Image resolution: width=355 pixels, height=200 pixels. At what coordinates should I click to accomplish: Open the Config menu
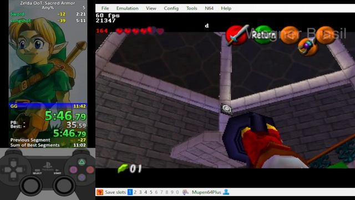click(171, 8)
